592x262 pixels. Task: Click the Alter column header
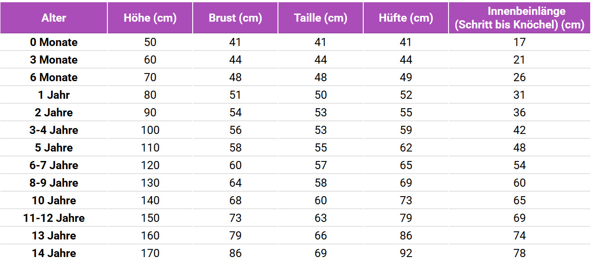54,18
